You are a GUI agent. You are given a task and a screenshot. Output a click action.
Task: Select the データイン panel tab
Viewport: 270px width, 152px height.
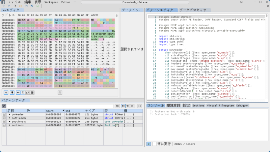pos(132,10)
